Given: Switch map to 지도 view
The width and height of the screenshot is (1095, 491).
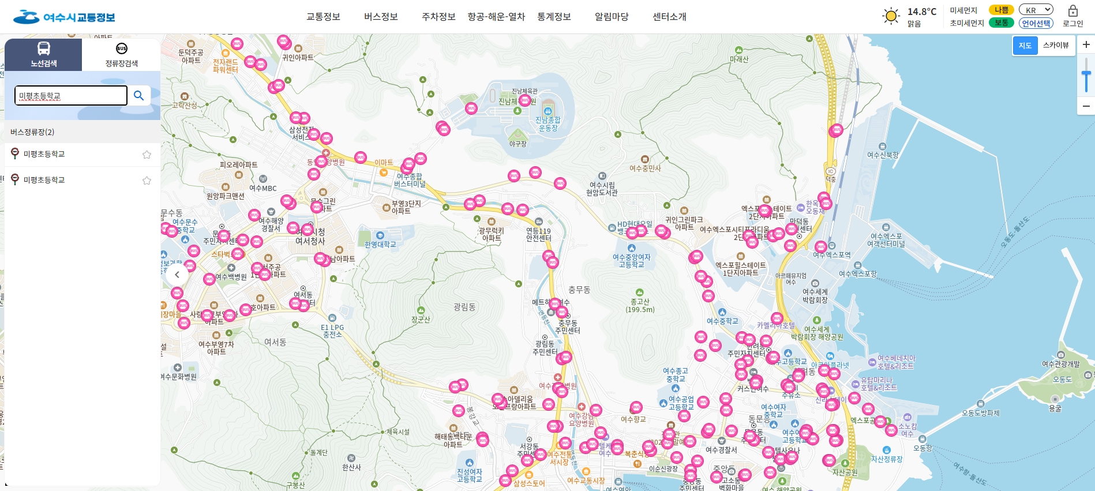Looking at the screenshot, I should coord(1025,46).
